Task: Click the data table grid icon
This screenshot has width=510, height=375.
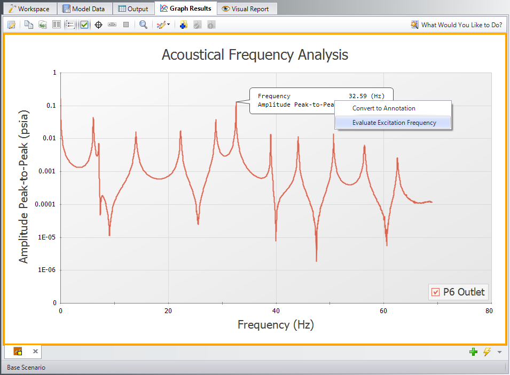Action: [56, 25]
